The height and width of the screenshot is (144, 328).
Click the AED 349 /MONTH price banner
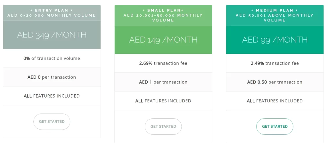coord(52,35)
